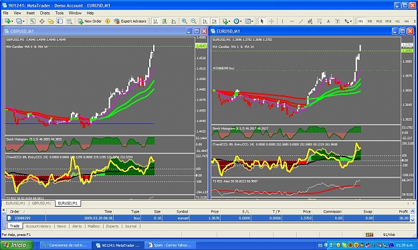Open the Templates dropdown

click(x=249, y=21)
